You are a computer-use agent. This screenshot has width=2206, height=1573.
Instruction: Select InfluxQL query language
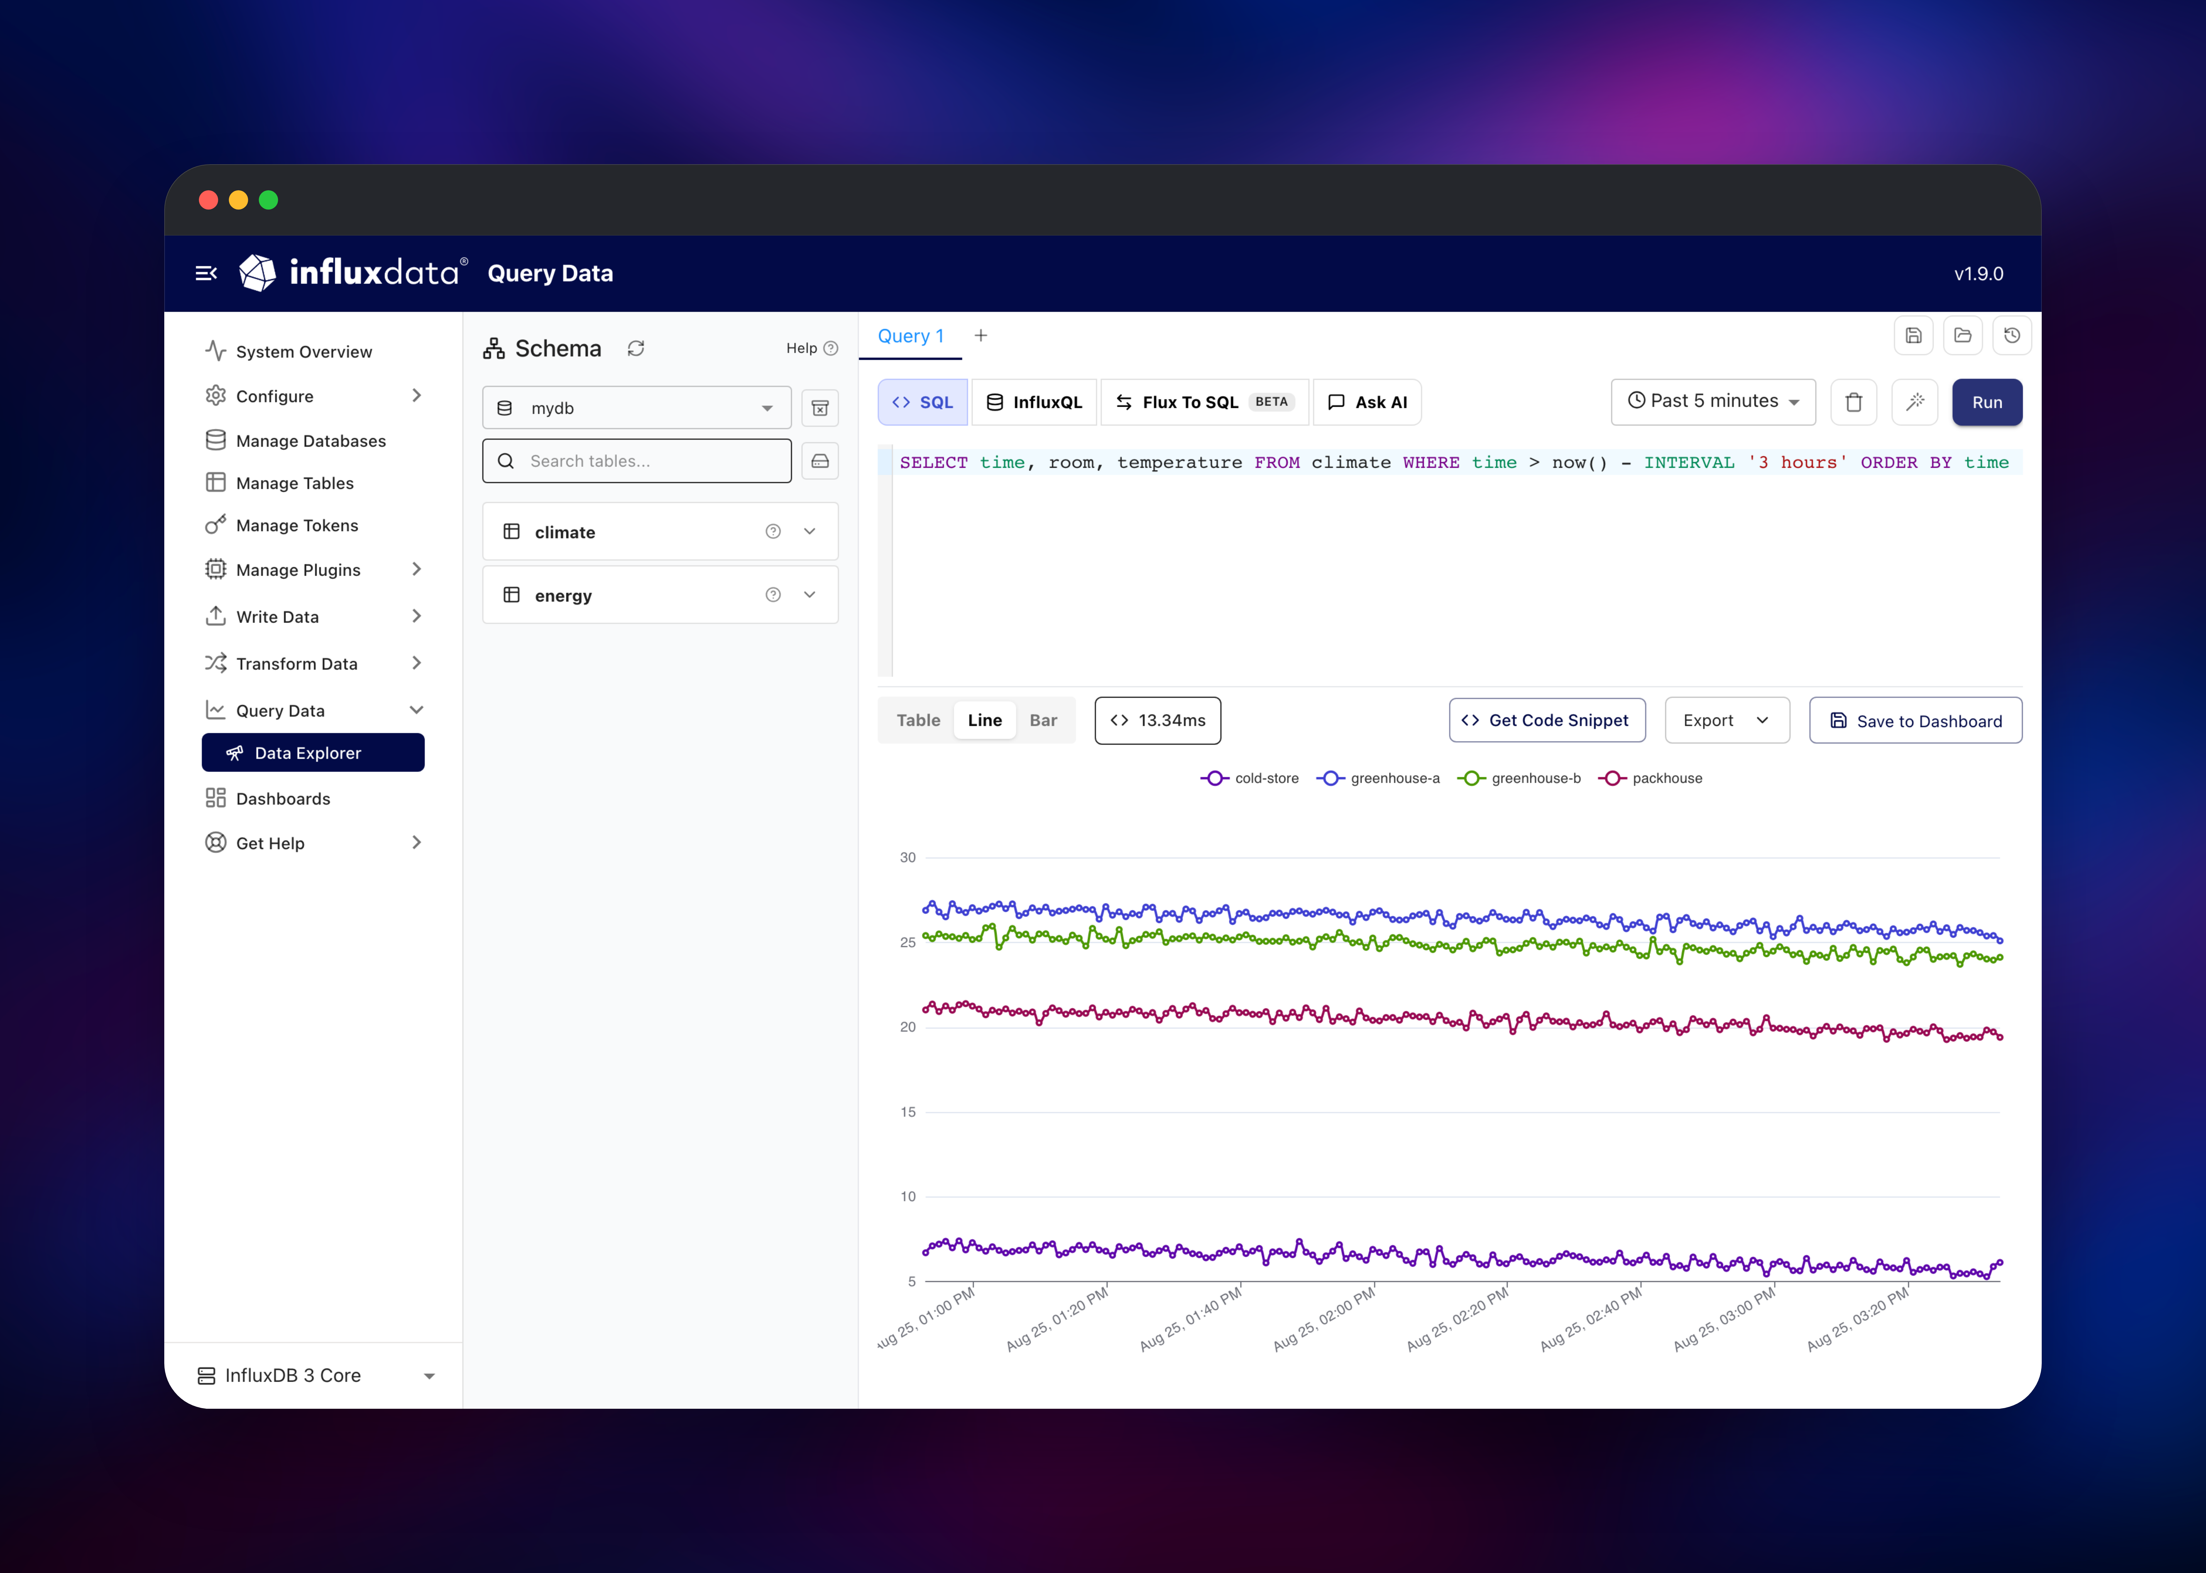tap(1034, 402)
